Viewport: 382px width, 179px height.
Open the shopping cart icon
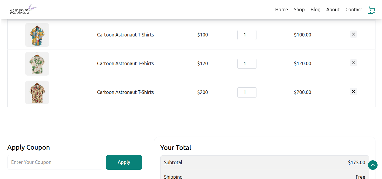click(x=372, y=10)
